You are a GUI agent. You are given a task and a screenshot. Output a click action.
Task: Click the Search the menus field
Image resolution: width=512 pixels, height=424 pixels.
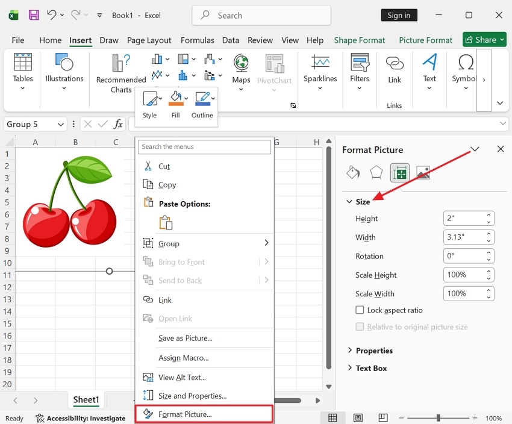click(x=204, y=146)
